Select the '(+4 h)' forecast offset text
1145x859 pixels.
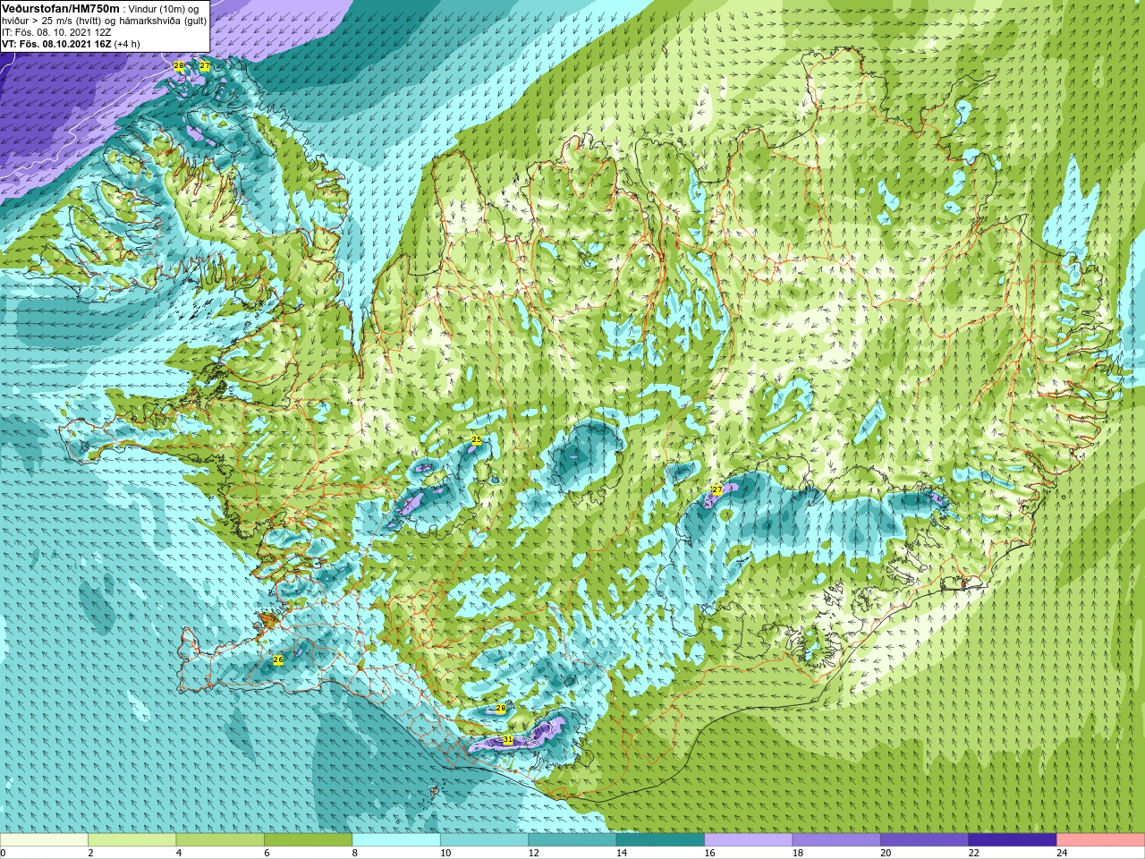click(127, 44)
